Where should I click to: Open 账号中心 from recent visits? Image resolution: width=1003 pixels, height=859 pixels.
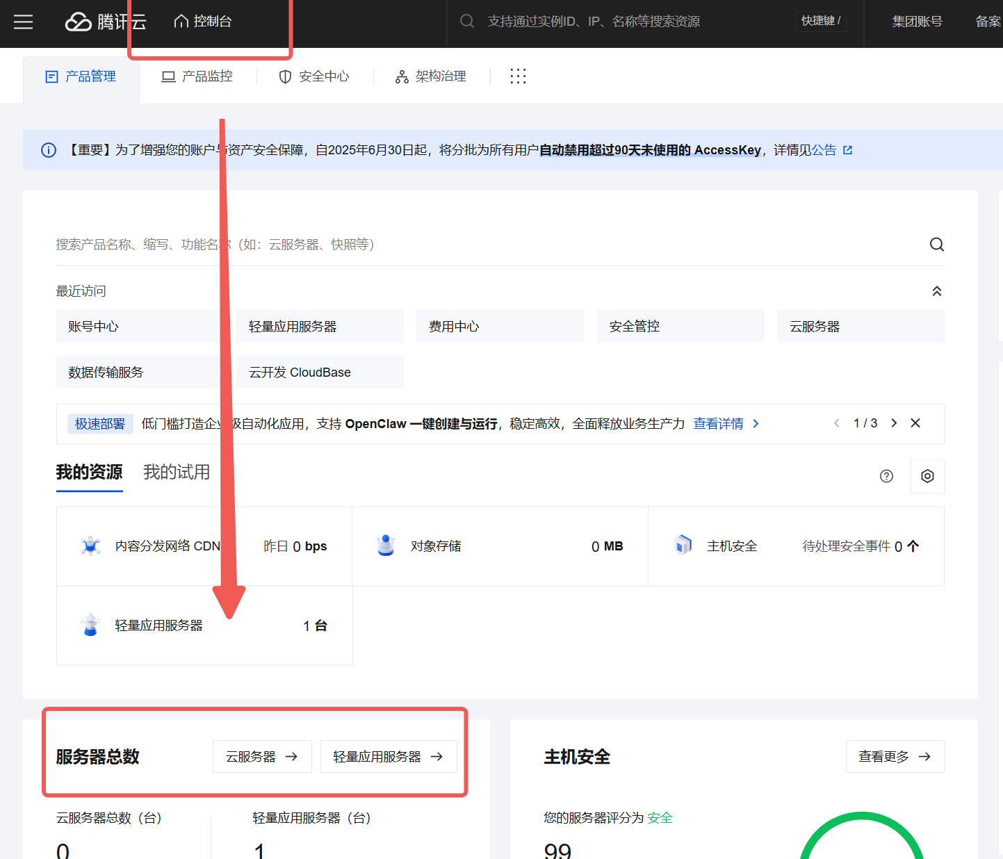pos(140,327)
